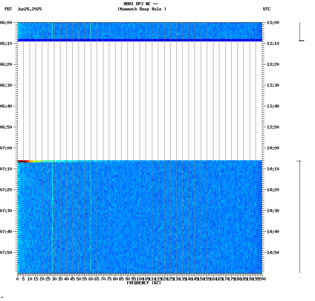This screenshot has height=301, width=315.
Task: Select the red event stripe near 07:06
Action: (x=24, y=161)
